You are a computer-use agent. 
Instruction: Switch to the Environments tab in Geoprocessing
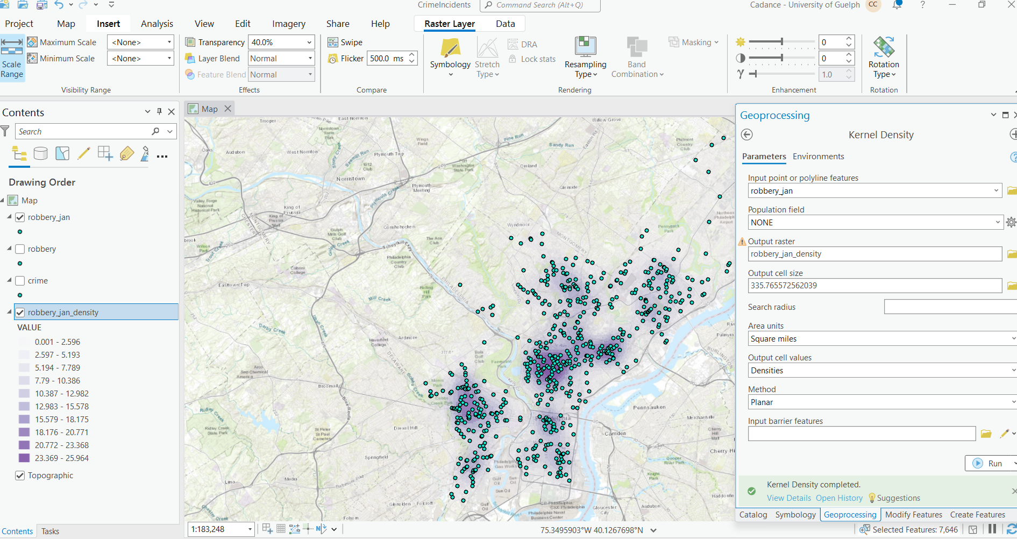click(818, 157)
